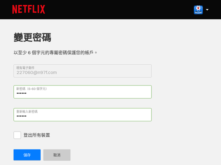Click the blue 儲存 button
Image resolution: width=221 pixels, height=165 pixels.
pos(27,155)
